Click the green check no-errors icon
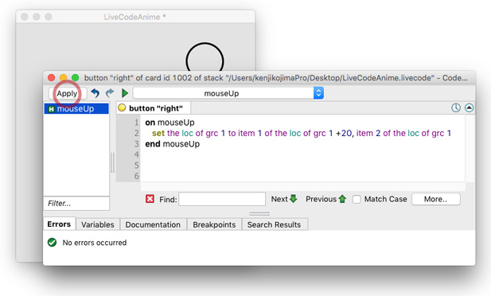Viewport: 491px width, 296px height. point(52,243)
